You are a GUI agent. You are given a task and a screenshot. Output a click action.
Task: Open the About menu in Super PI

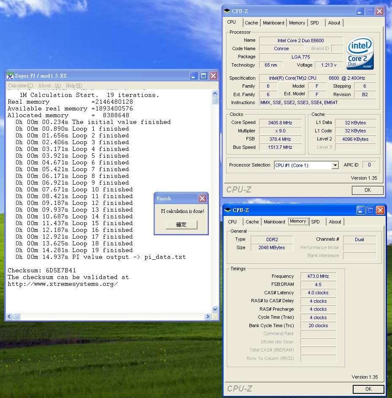click(x=49, y=86)
